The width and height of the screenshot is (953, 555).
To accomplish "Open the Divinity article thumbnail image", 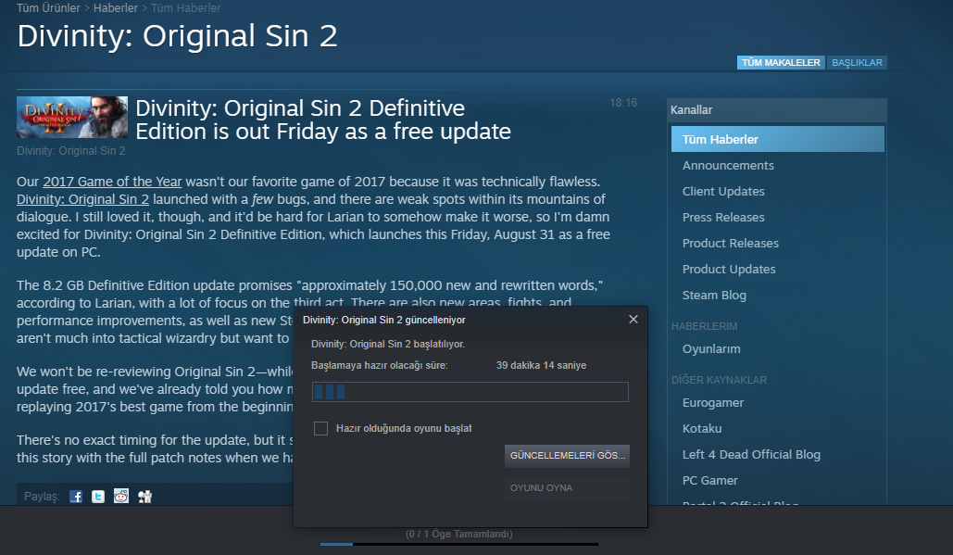I will coord(72,118).
